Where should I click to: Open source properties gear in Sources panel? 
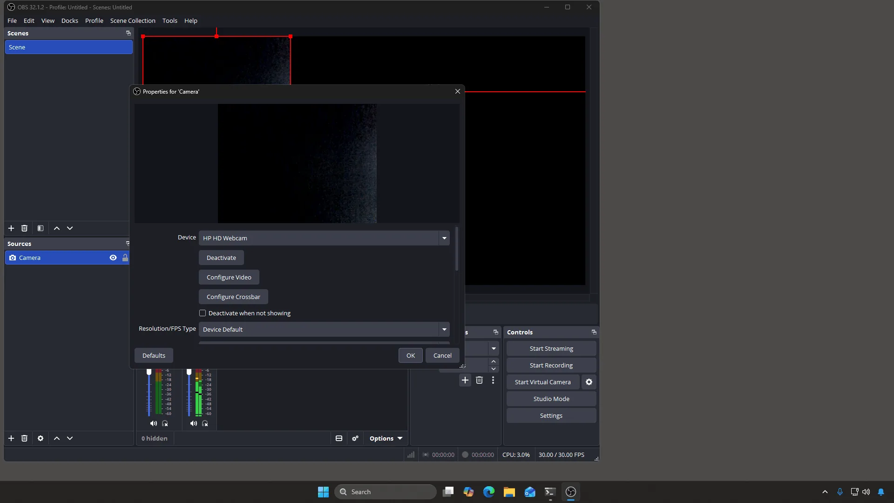[41, 438]
